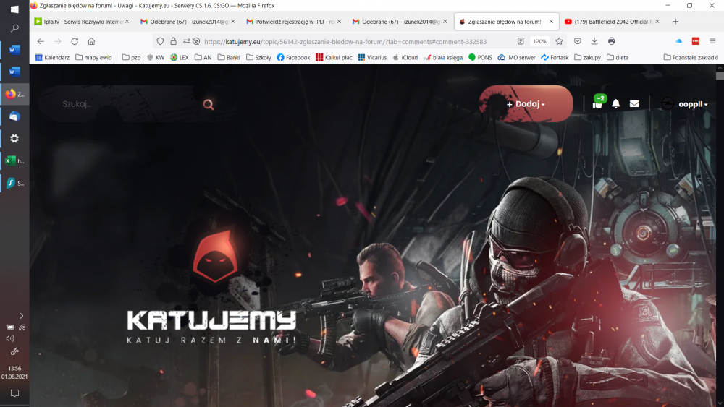Click the tracking protection shield icon

(160, 41)
